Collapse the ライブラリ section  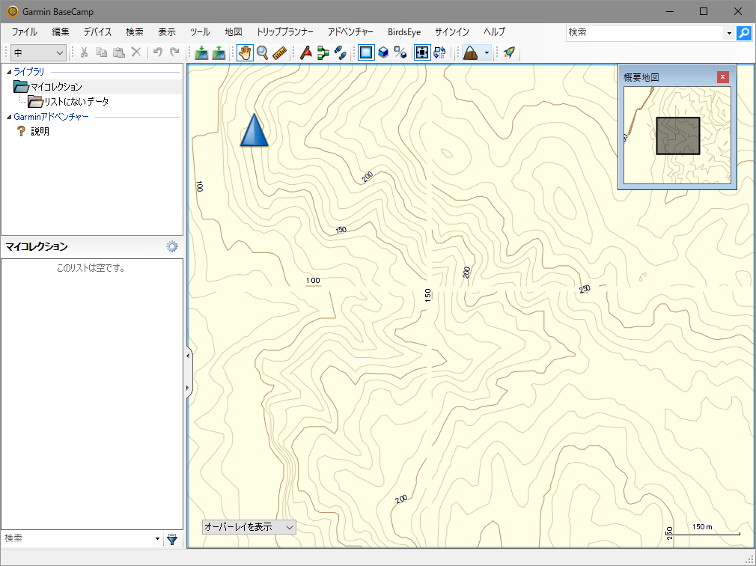click(x=9, y=72)
